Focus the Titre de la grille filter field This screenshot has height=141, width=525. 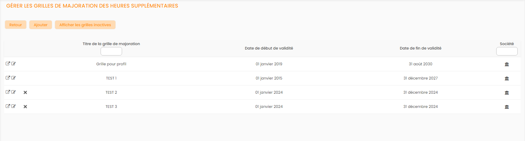pyautogui.click(x=111, y=51)
